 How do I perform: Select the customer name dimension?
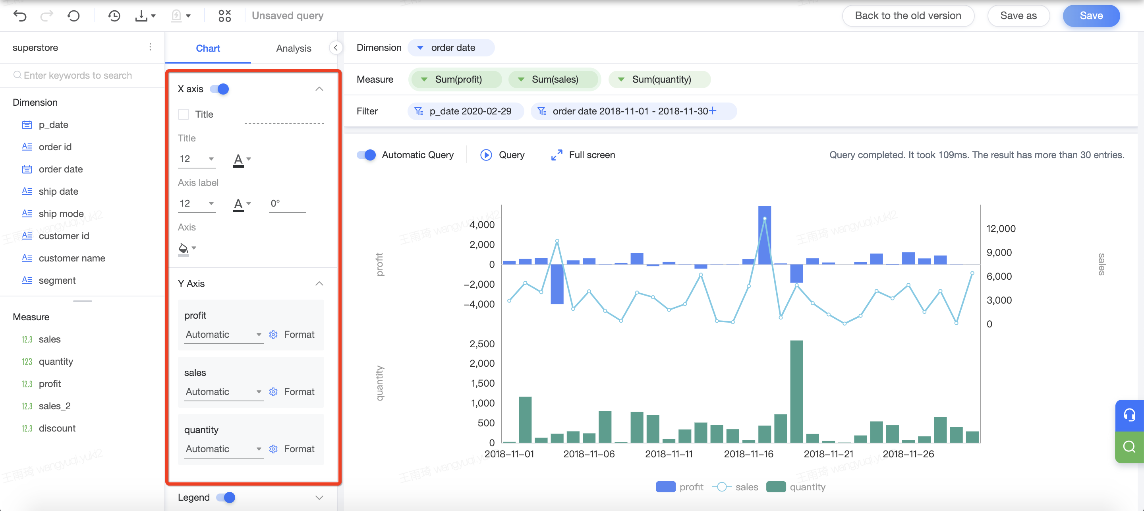pyautogui.click(x=72, y=258)
